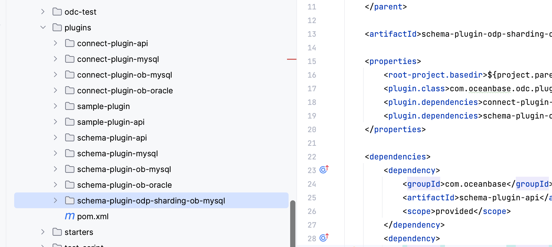This screenshot has width=552, height=247.
Task: Click the connect-plugin-ob-oracle folder icon
Action: (70, 90)
